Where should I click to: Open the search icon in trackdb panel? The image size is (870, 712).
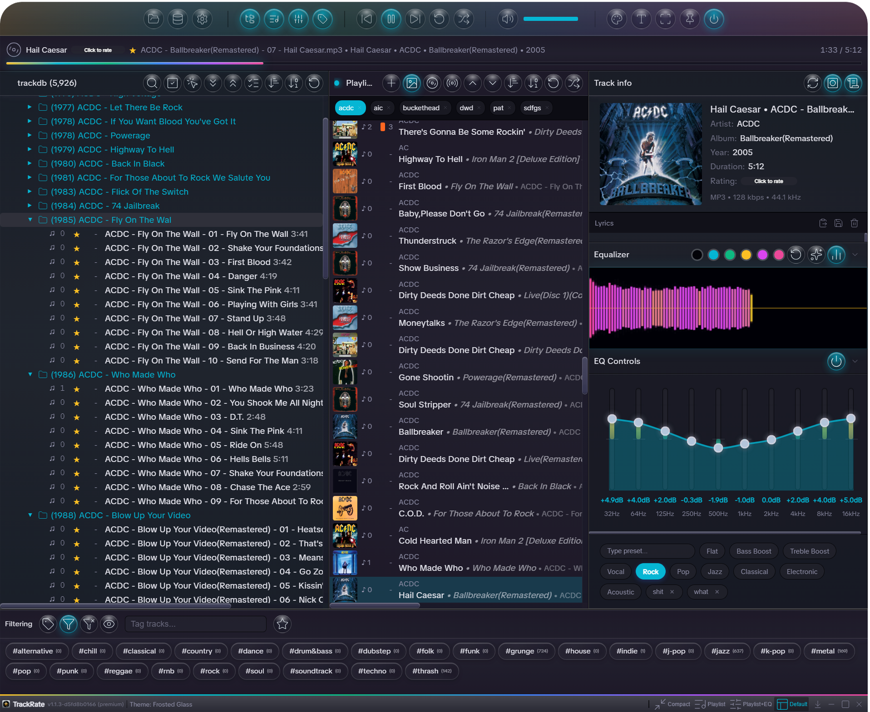click(152, 83)
